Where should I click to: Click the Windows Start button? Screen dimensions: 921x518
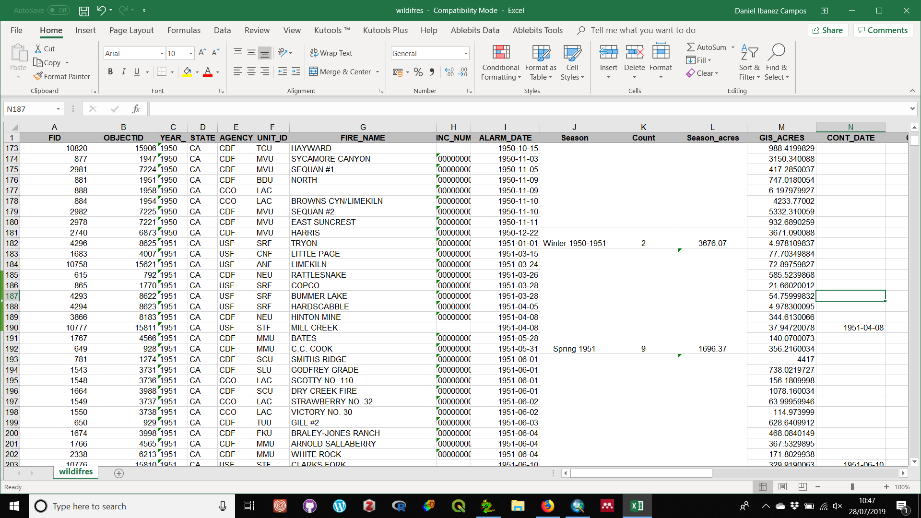(x=14, y=506)
